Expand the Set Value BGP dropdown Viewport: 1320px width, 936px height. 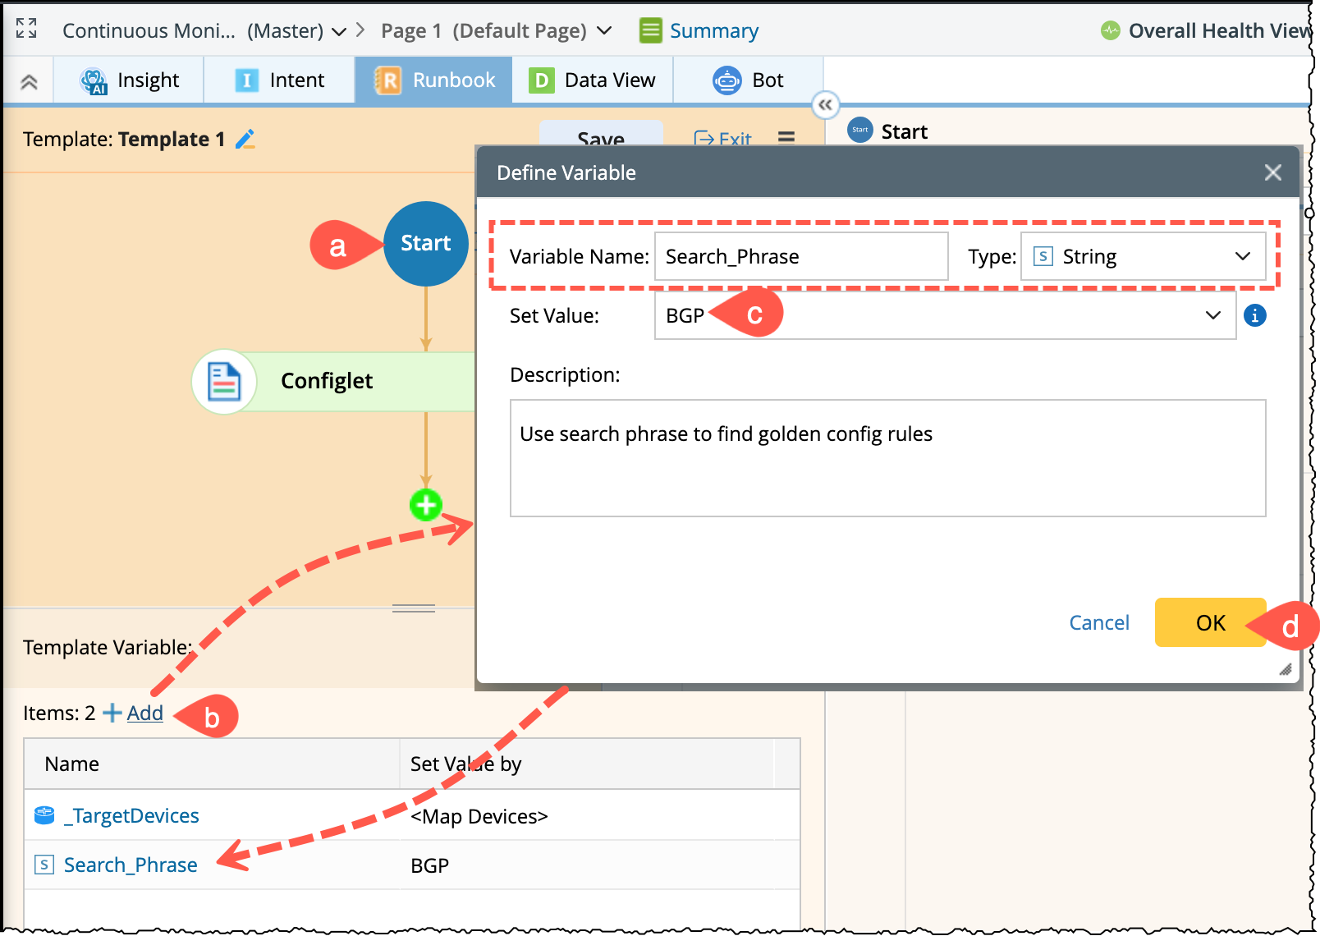tap(1212, 315)
